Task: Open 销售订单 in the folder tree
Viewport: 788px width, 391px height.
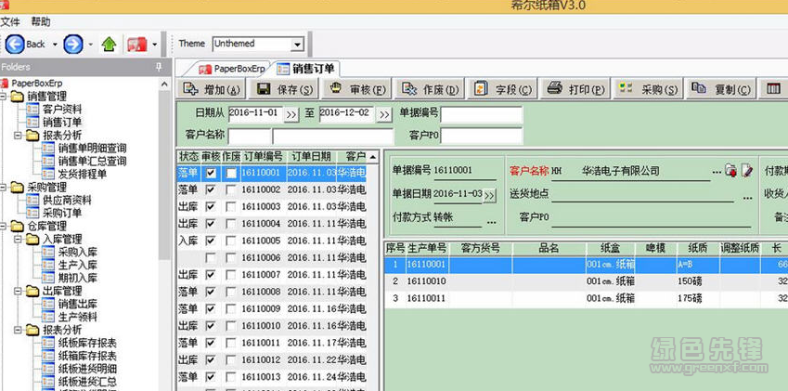Action: [x=62, y=122]
